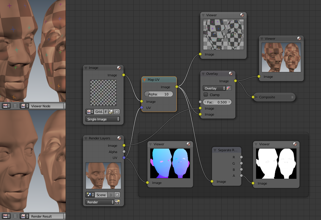
Task: Toggle preview sphere icon on Render Layers node
Action: coord(119,138)
